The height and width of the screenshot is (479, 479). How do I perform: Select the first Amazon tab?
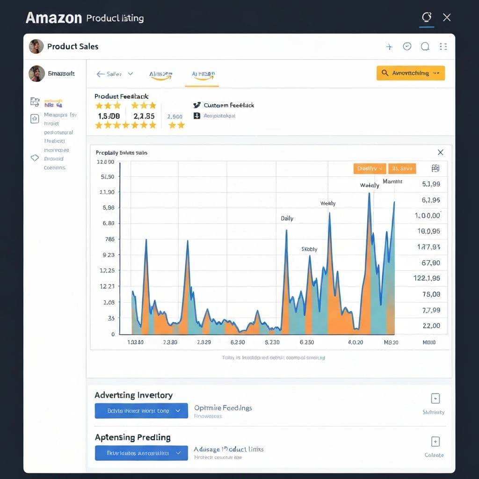(x=160, y=73)
